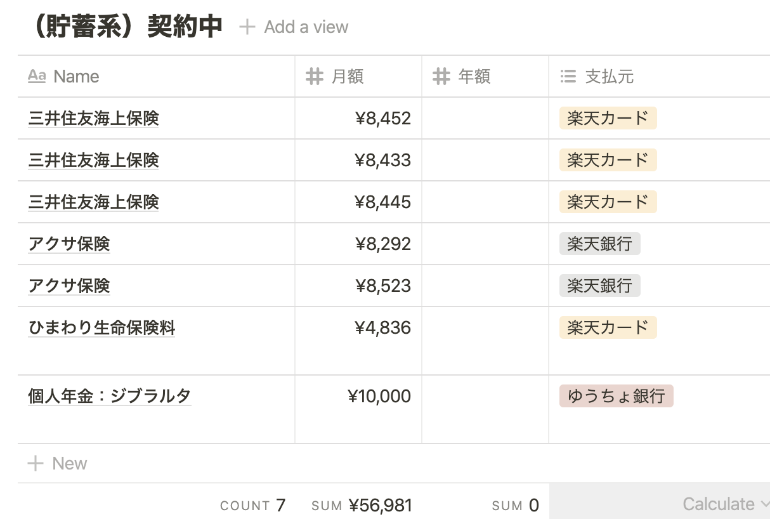Open the ひまわり生命保険料 page
770x519 pixels.
pyautogui.click(x=101, y=328)
